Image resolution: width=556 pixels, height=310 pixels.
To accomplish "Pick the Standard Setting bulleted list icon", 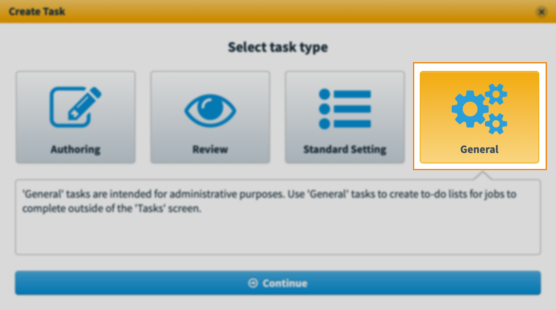I will coord(345,109).
